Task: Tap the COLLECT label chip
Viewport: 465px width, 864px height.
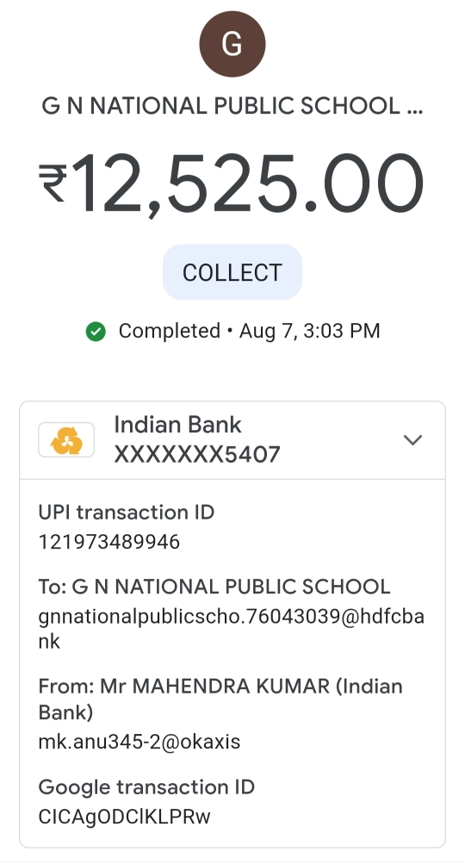Action: 232,272
